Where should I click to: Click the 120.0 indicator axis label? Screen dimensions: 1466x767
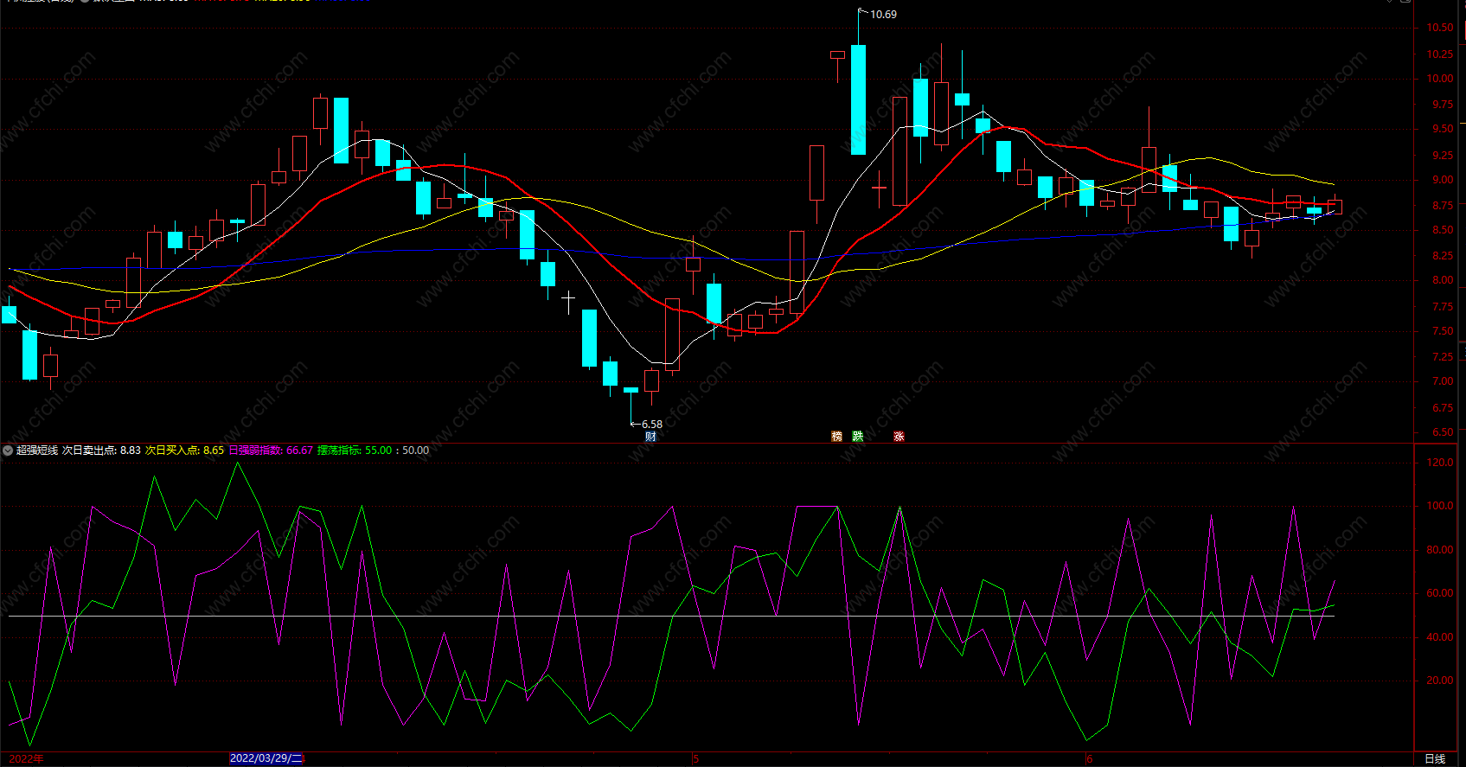click(1440, 463)
